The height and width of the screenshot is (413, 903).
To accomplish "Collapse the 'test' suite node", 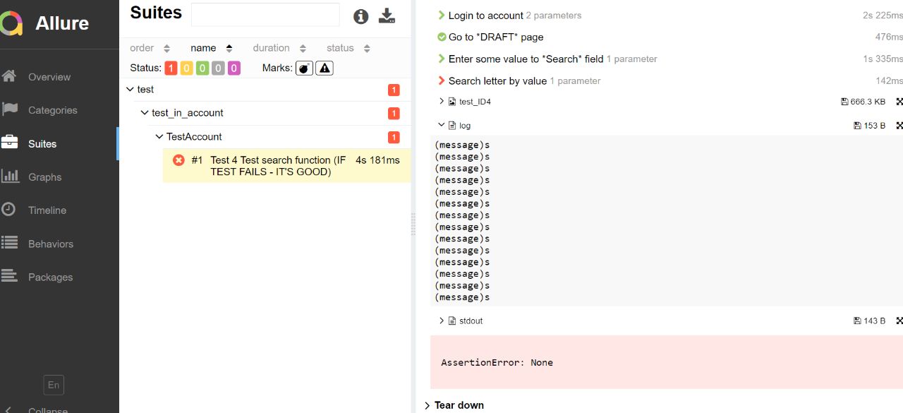I will point(130,90).
